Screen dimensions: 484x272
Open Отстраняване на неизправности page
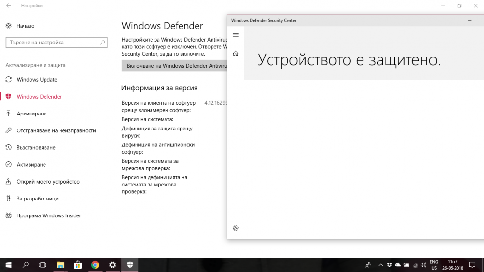click(x=56, y=130)
